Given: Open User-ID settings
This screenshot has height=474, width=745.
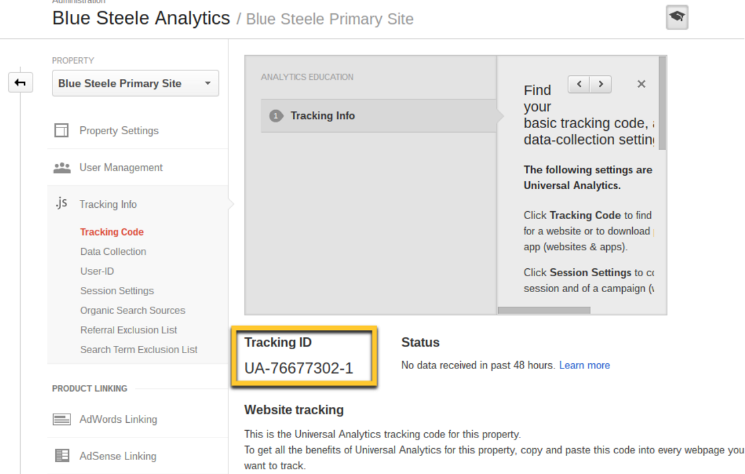Looking at the screenshot, I should 97,271.
